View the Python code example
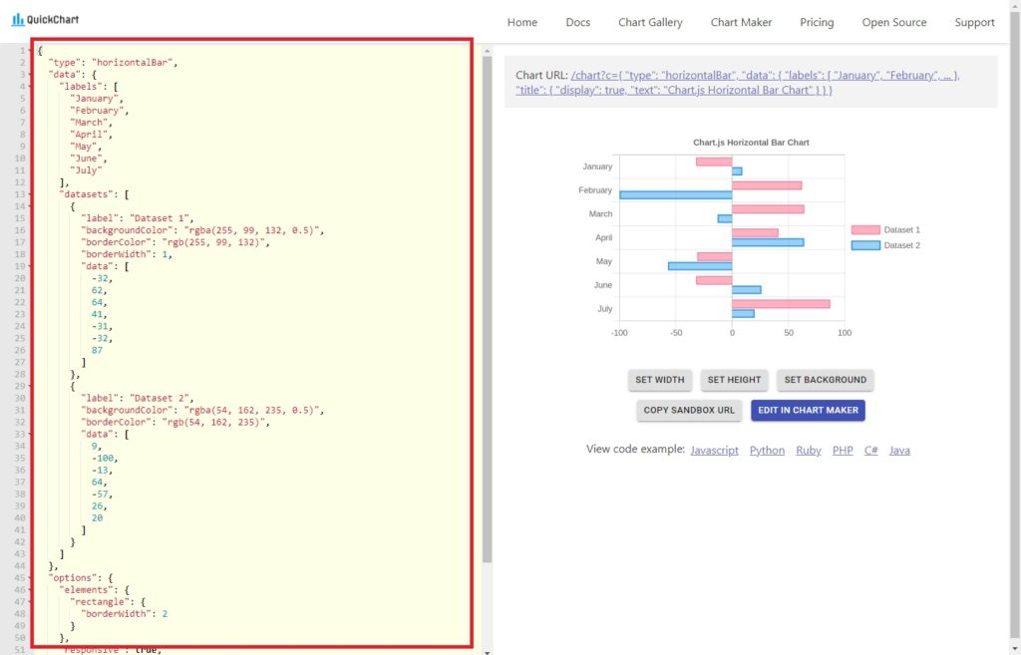Viewport: 1021px width, 655px height. pyautogui.click(x=767, y=450)
